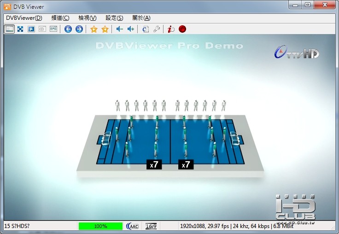Go to next channel with right arrow
The width and height of the screenshot is (339, 234).
pos(79,29)
